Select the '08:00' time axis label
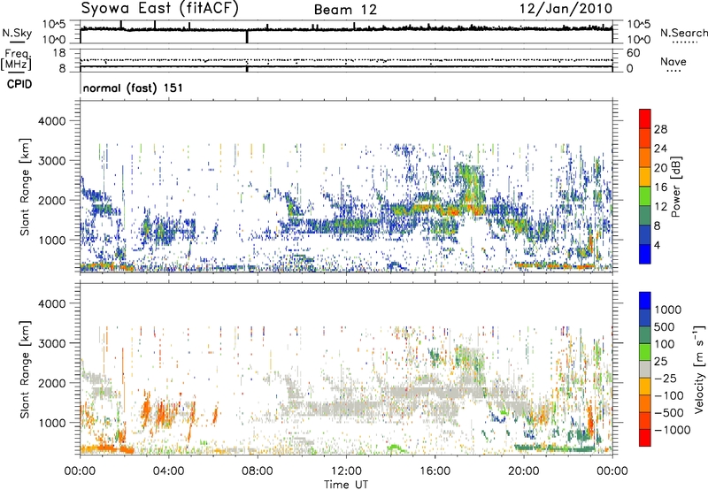708x490 pixels. (258, 471)
